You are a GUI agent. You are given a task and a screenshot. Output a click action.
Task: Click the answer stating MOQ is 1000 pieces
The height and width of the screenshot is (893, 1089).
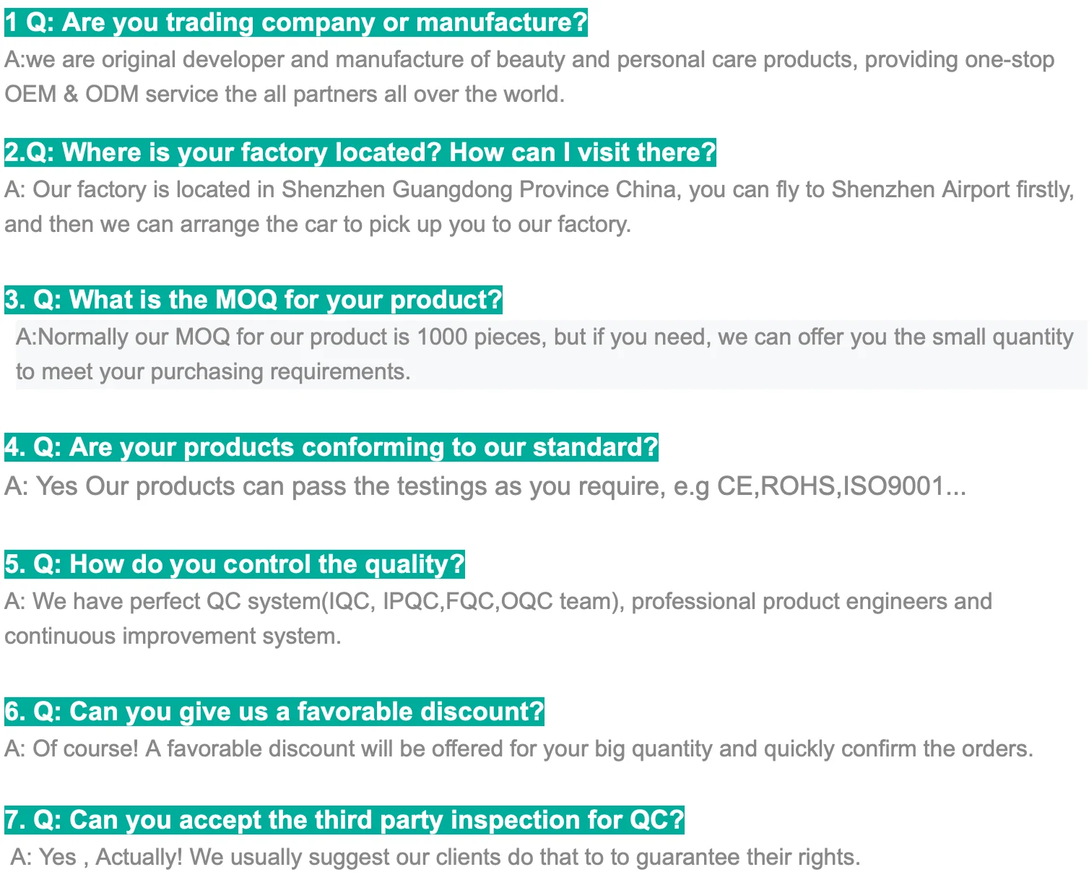pyautogui.click(x=545, y=337)
